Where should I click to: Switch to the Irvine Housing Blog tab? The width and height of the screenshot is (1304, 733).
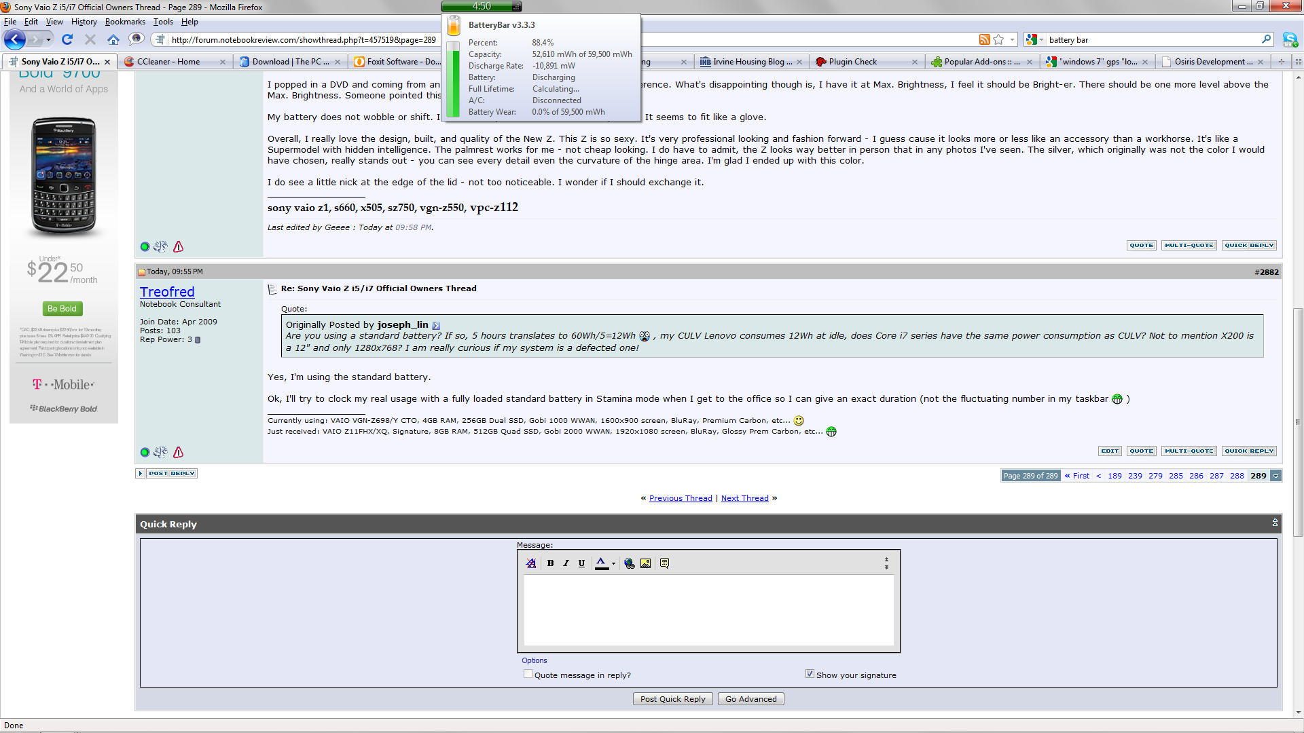(x=750, y=62)
